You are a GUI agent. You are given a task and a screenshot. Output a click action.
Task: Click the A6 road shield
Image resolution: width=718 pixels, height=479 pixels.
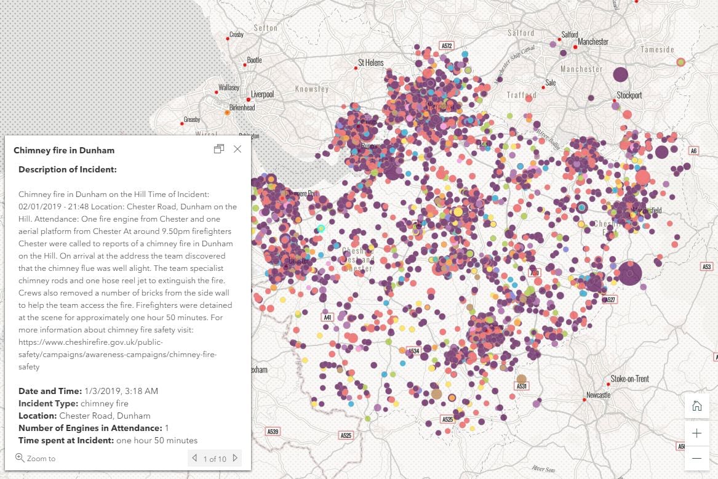(x=694, y=151)
